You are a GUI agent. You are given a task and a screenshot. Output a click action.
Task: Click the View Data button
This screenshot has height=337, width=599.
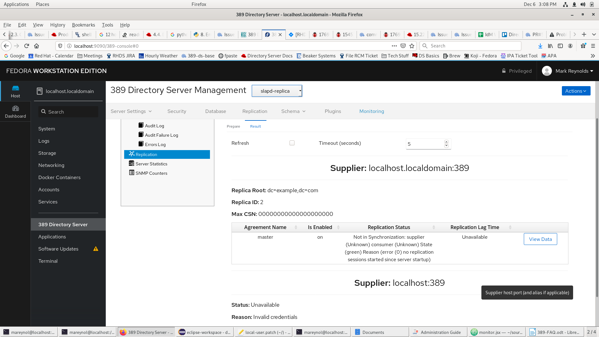pyautogui.click(x=540, y=239)
